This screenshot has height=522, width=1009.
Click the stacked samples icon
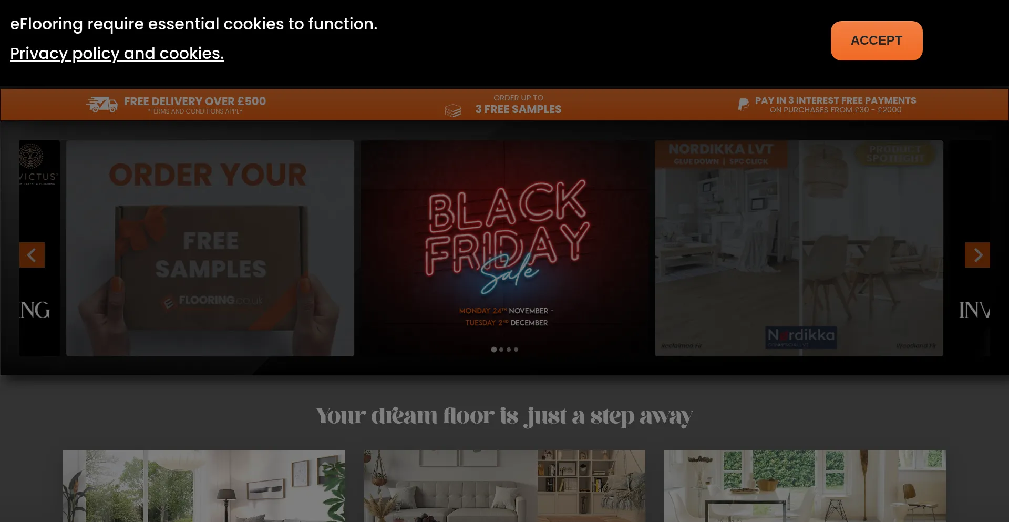coord(452,110)
